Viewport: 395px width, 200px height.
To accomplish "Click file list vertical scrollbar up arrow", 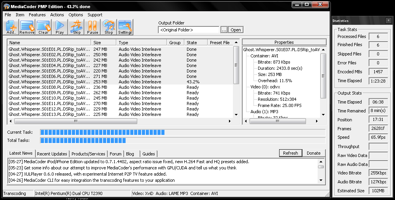I will tap(236, 42).
